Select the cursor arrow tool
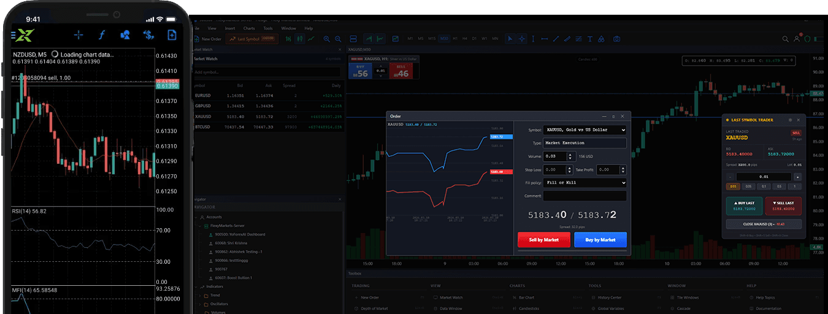 (510, 39)
